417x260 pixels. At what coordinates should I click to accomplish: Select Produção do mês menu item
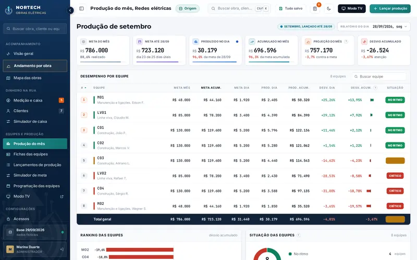(35, 144)
